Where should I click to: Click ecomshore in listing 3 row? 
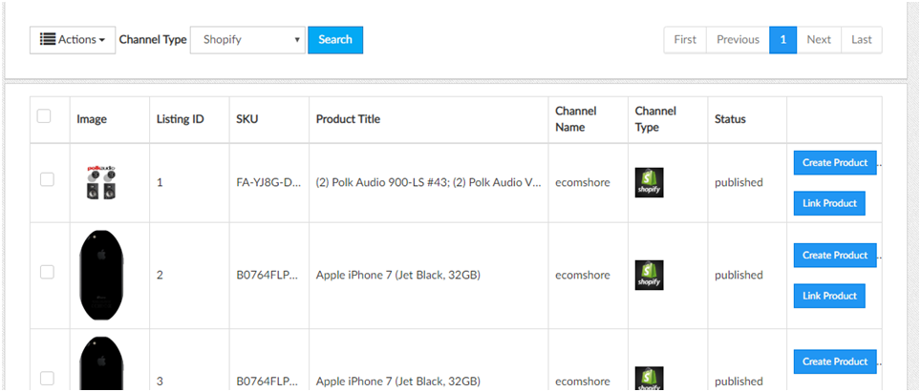tap(583, 382)
